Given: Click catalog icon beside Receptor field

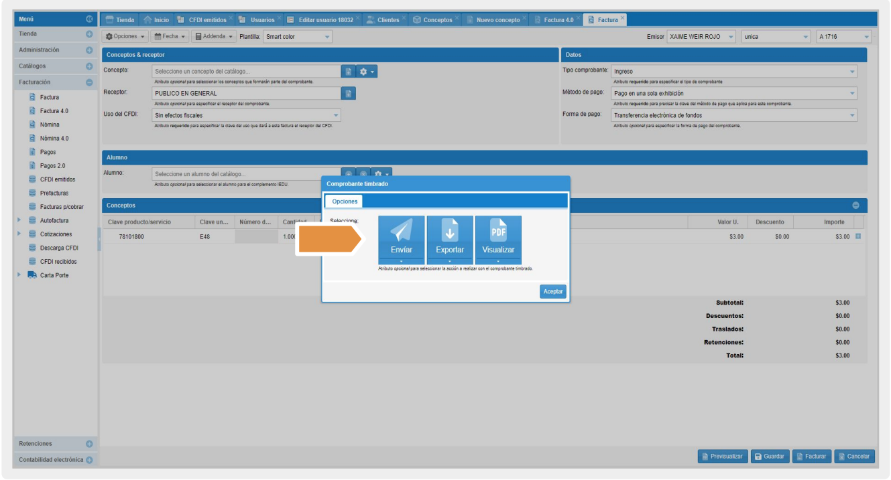Looking at the screenshot, I should [349, 94].
